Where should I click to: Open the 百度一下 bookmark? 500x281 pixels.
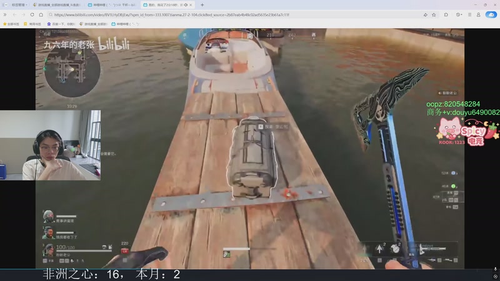[x=61, y=24]
